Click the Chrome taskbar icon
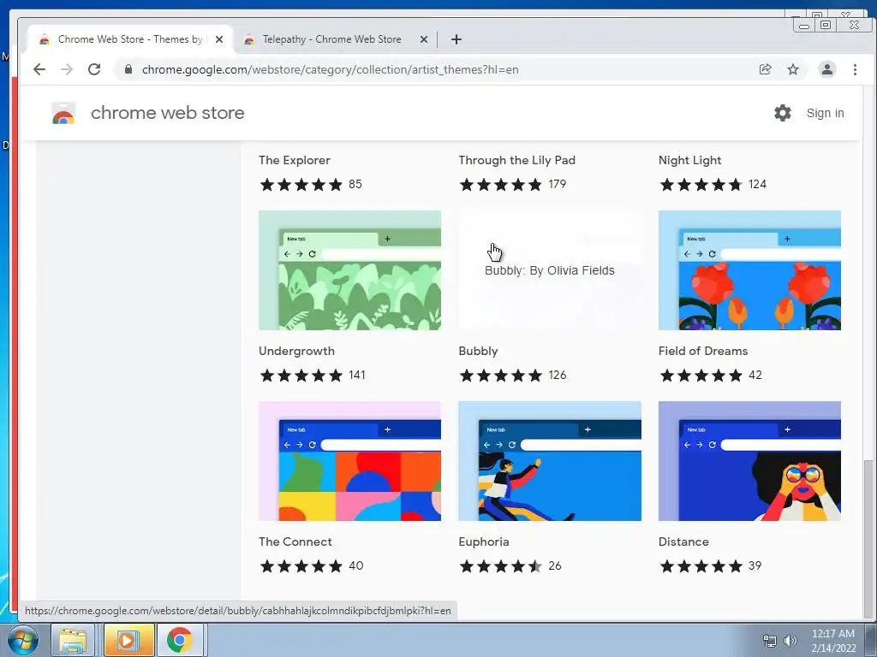 [x=180, y=640]
